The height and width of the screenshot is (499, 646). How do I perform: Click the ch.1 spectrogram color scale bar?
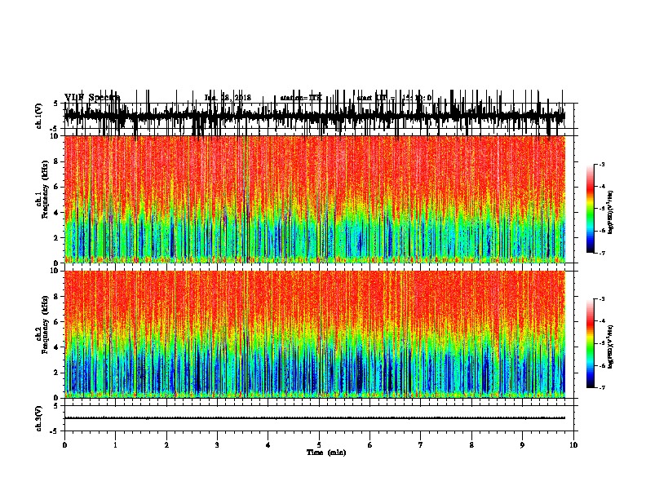coord(590,209)
